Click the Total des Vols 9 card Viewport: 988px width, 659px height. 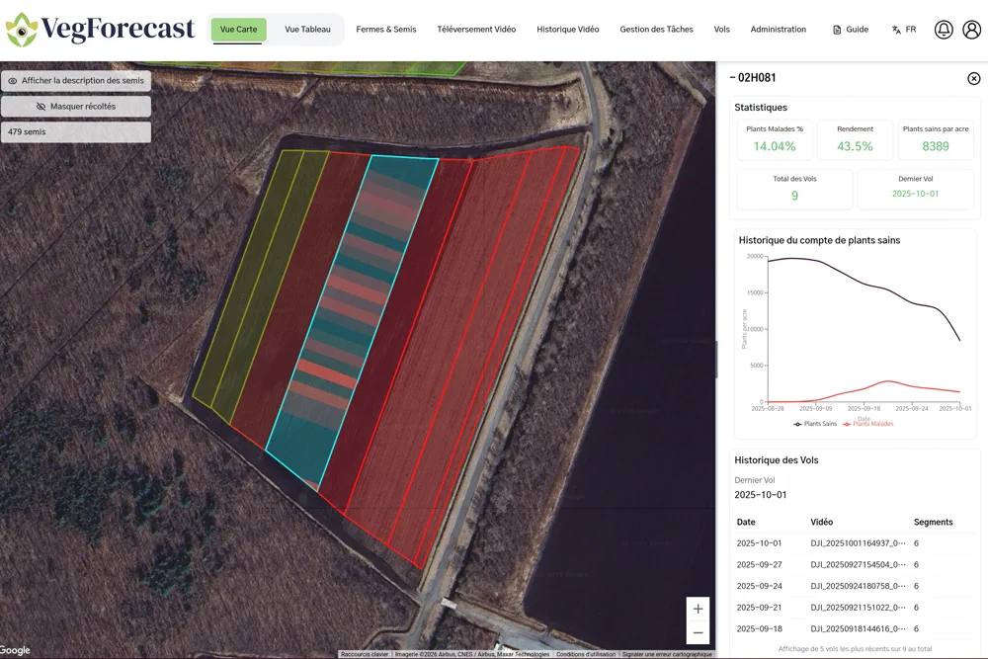pyautogui.click(x=794, y=189)
